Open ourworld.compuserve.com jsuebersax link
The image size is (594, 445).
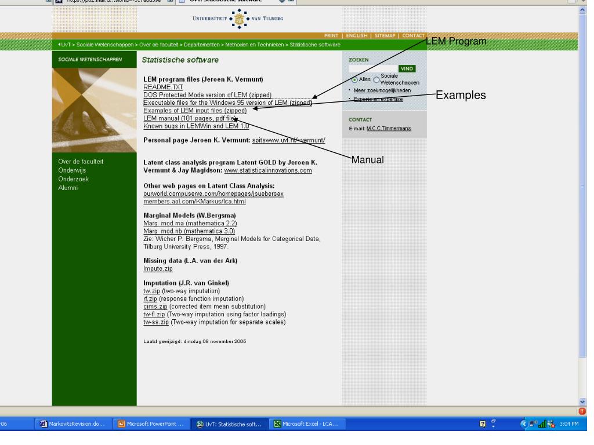[x=213, y=194]
